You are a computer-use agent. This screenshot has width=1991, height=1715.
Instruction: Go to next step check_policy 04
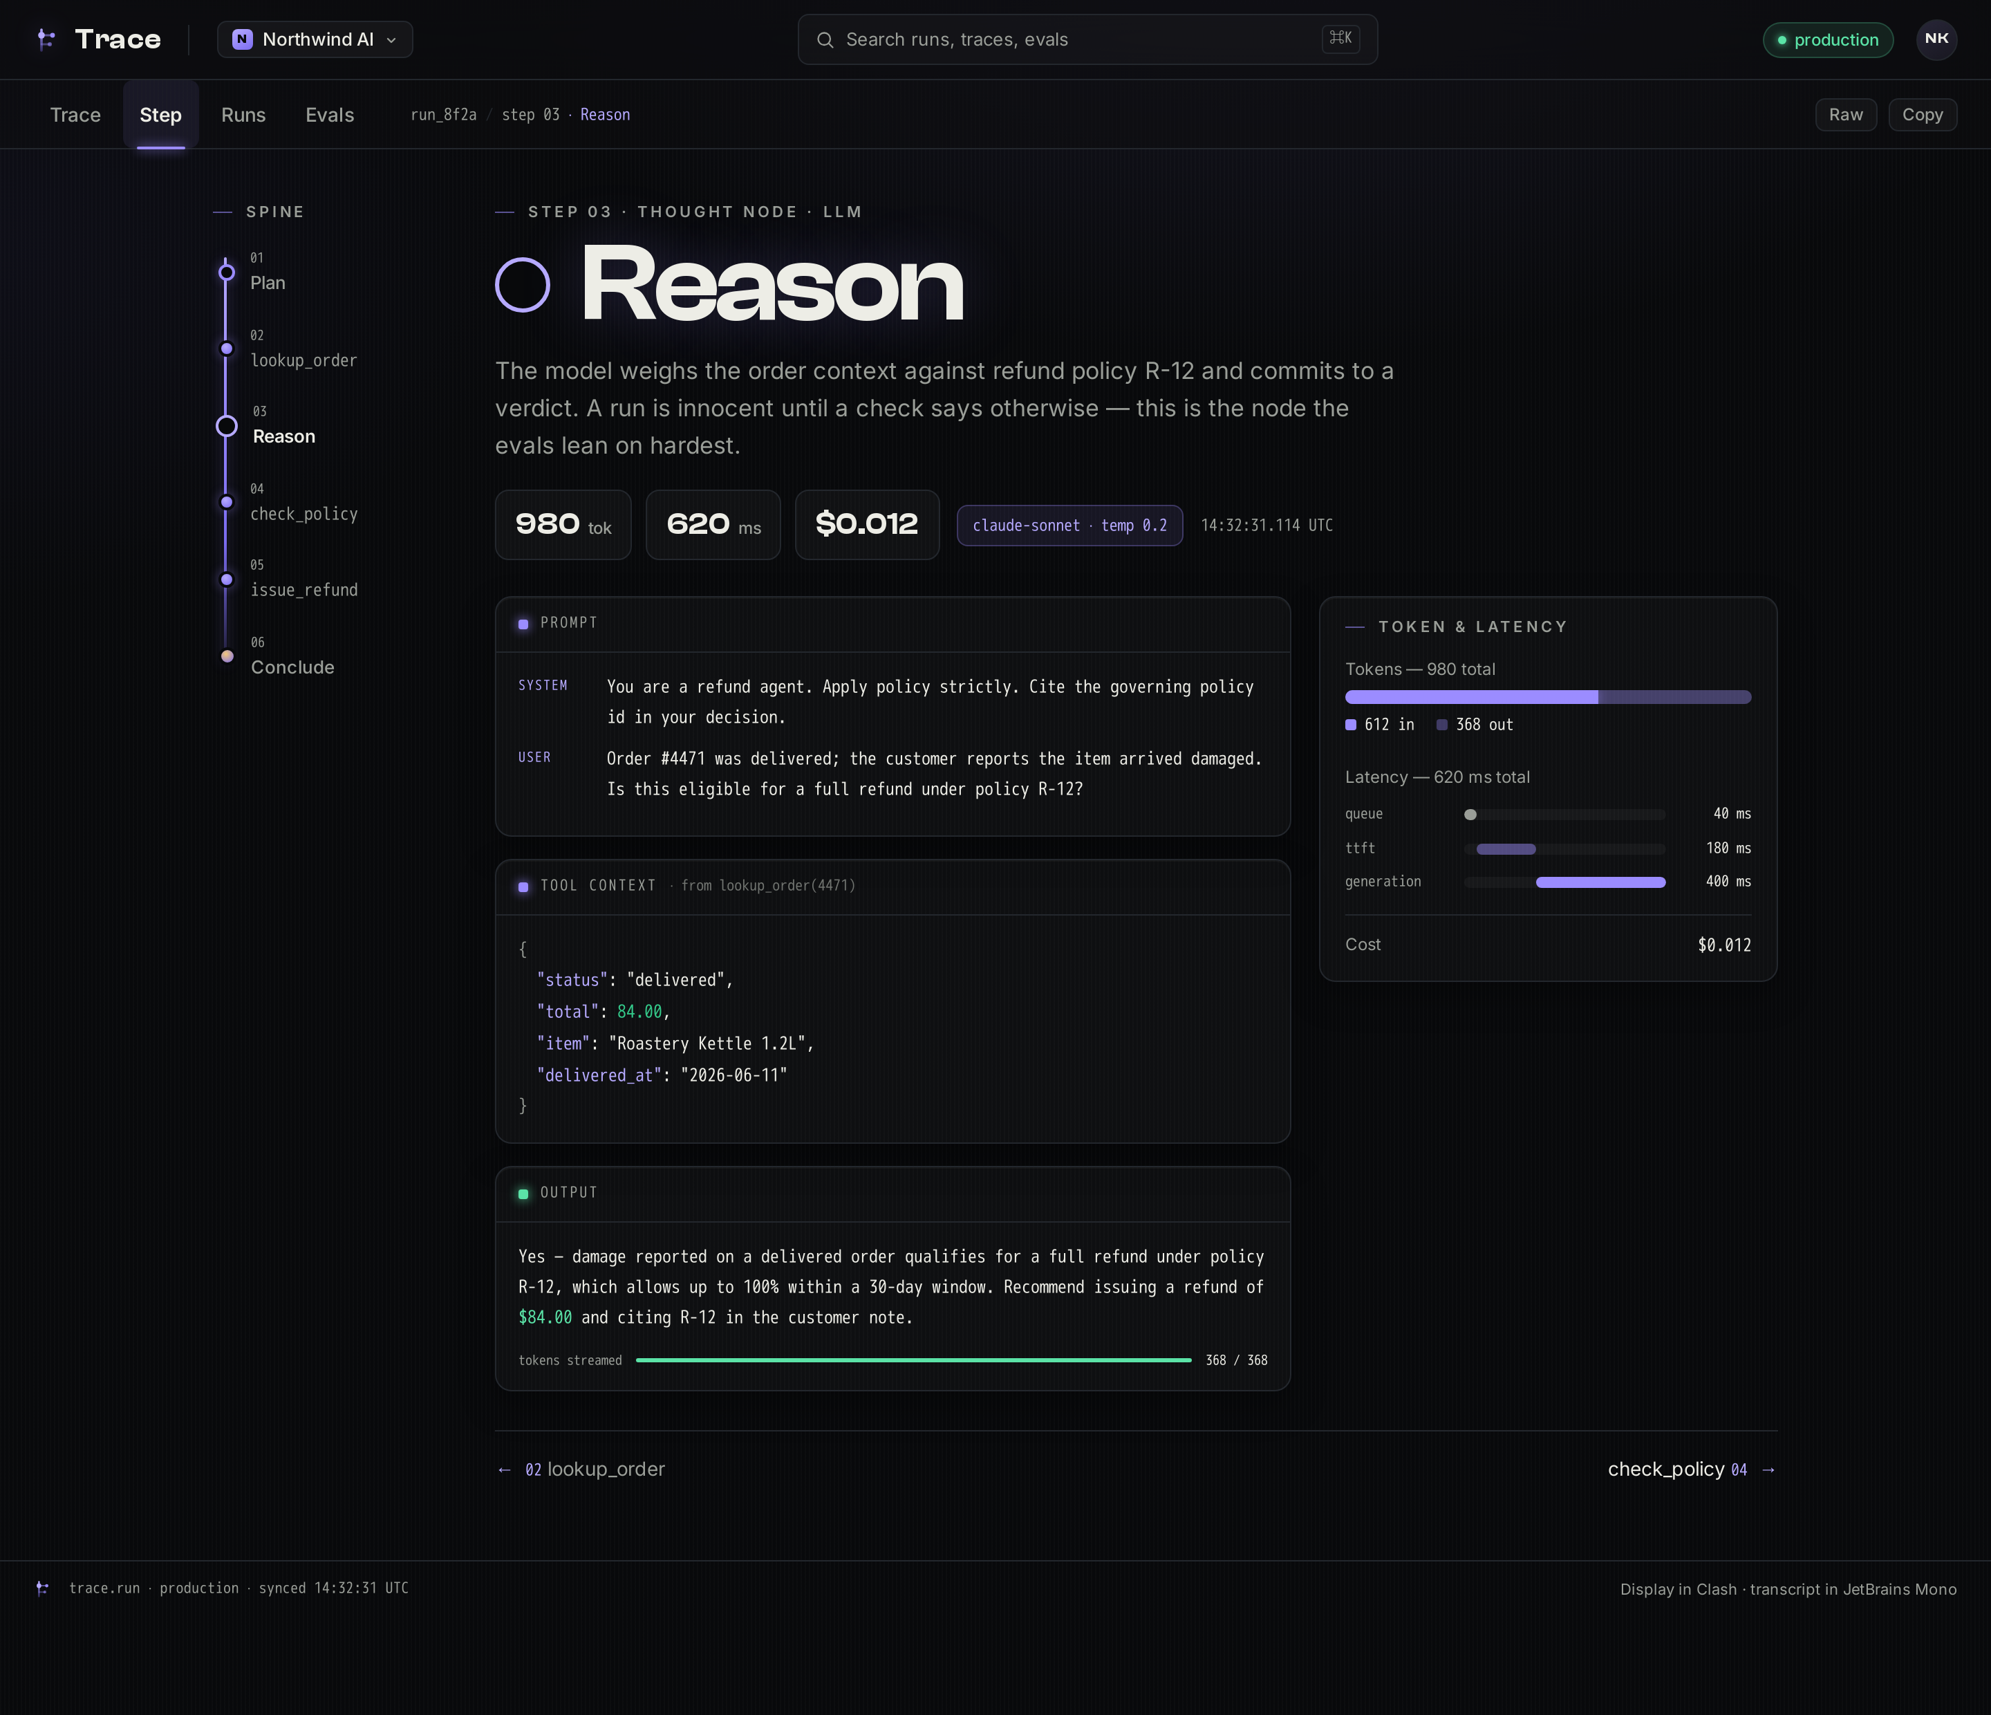point(1692,1469)
